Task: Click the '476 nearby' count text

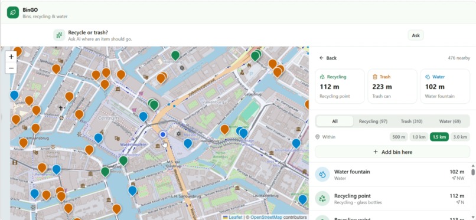Action: 459,58
